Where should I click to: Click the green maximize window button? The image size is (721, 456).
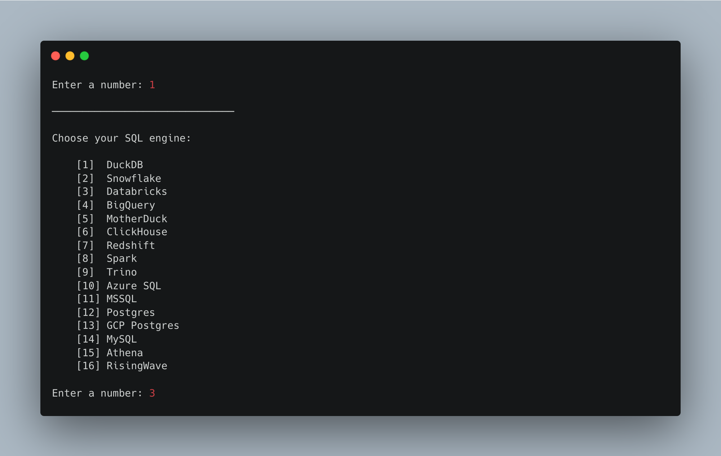(x=84, y=56)
